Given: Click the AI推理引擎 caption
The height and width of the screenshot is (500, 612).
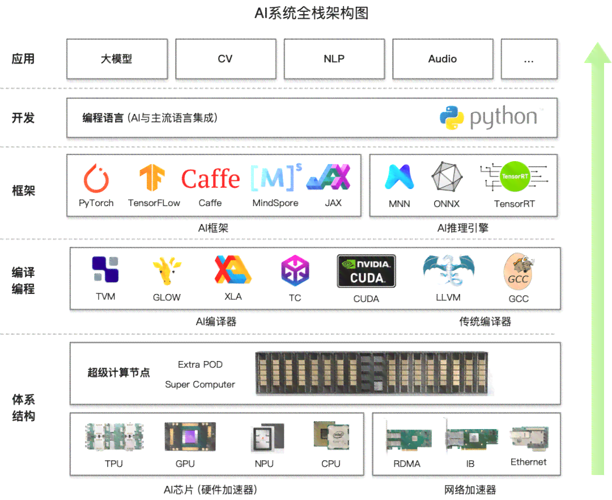Looking at the screenshot, I should pyautogui.click(x=463, y=228).
